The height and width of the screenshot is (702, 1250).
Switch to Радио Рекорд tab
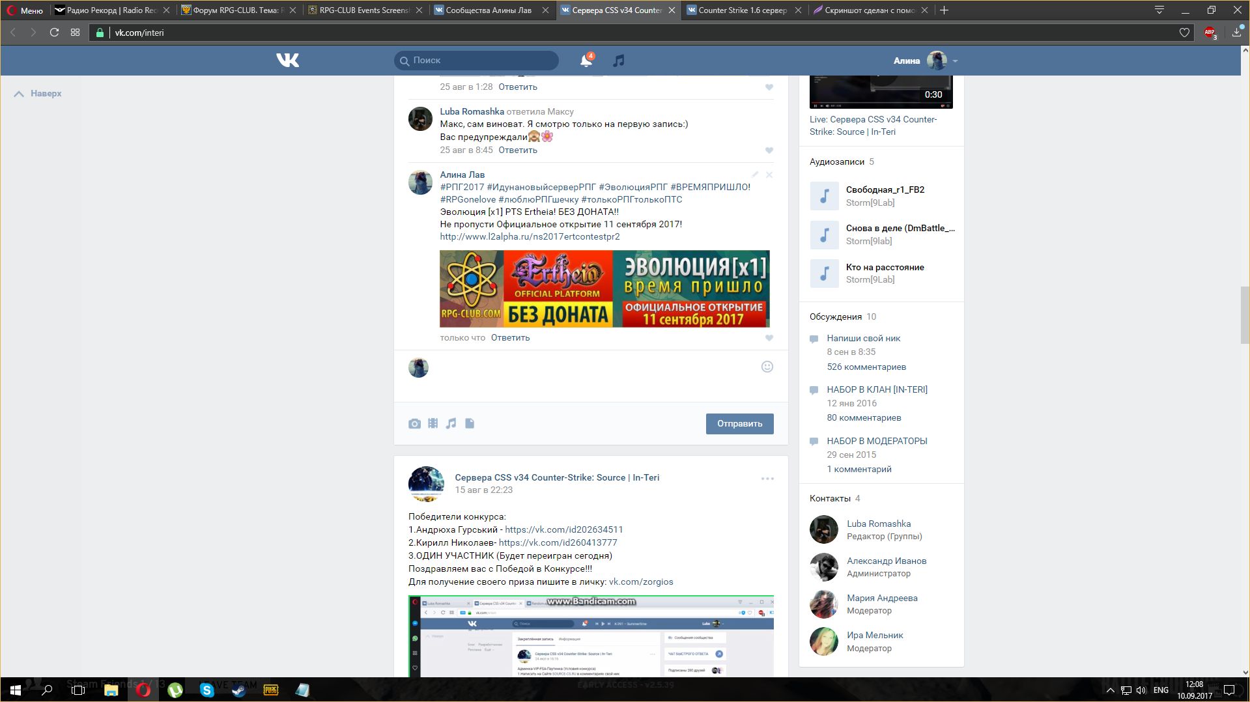point(112,10)
